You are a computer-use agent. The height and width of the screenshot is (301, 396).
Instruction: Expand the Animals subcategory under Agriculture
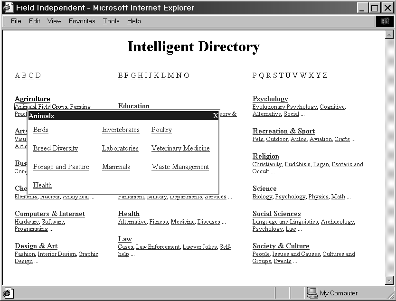point(25,107)
